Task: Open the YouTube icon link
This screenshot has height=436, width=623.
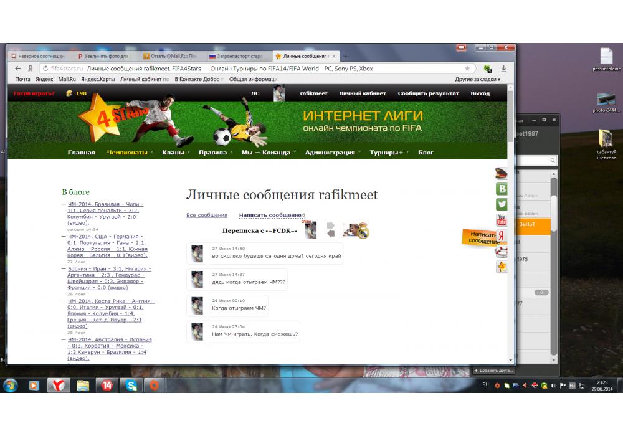Action: pos(501,220)
